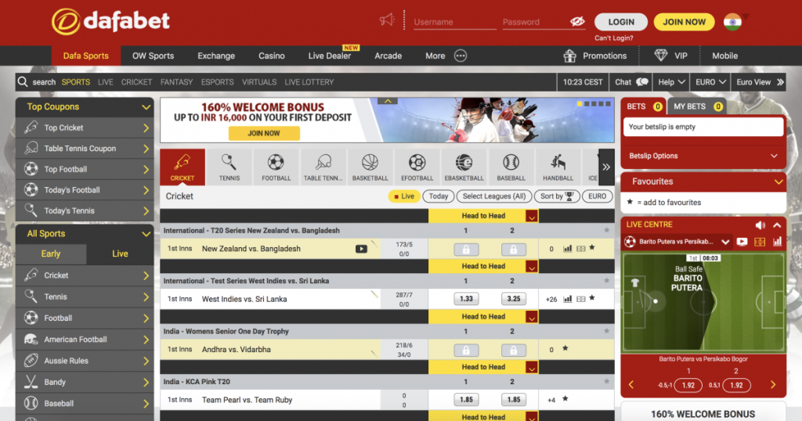This screenshot has width=802, height=421.
Task: Toggle the Today filter pill
Action: pos(439,196)
